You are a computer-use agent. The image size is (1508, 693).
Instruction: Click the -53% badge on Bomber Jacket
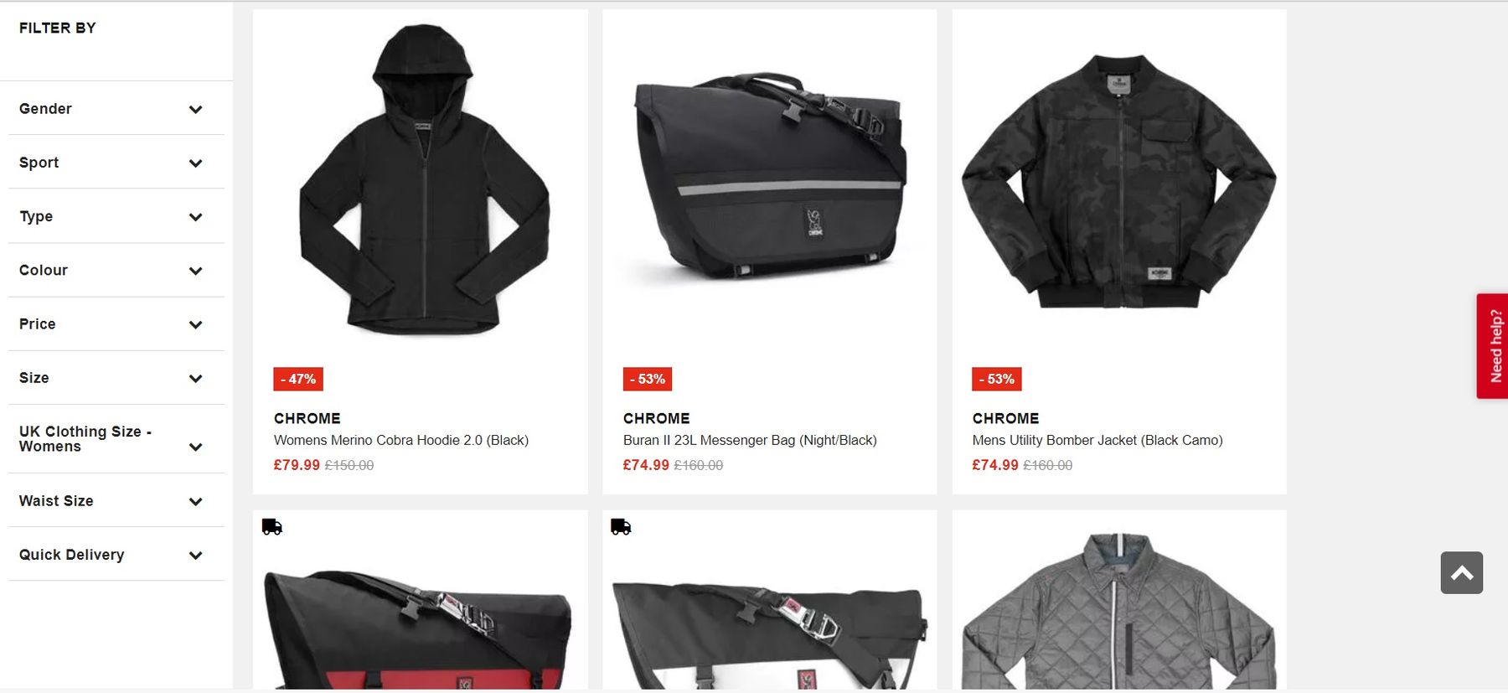click(x=997, y=379)
